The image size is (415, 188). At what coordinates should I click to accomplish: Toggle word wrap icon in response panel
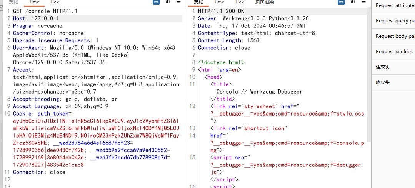click(x=342, y=2)
